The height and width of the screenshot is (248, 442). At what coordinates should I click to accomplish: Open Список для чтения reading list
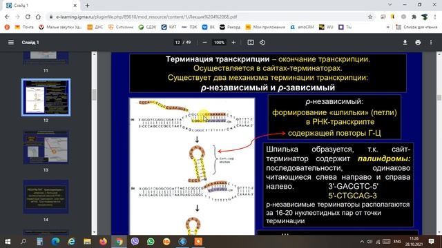tap(416, 27)
